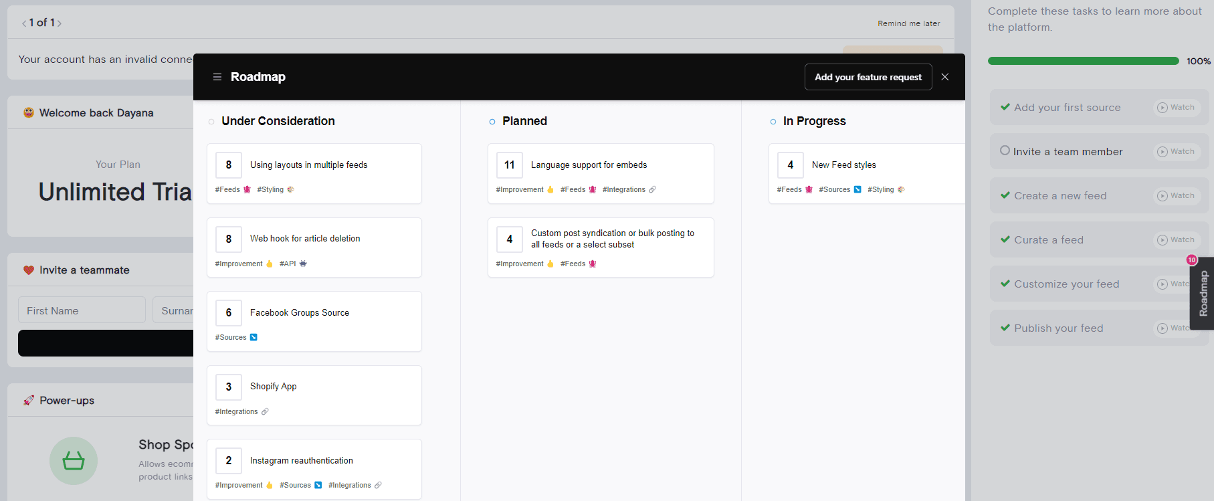Go to previous notification arrow

(24, 23)
